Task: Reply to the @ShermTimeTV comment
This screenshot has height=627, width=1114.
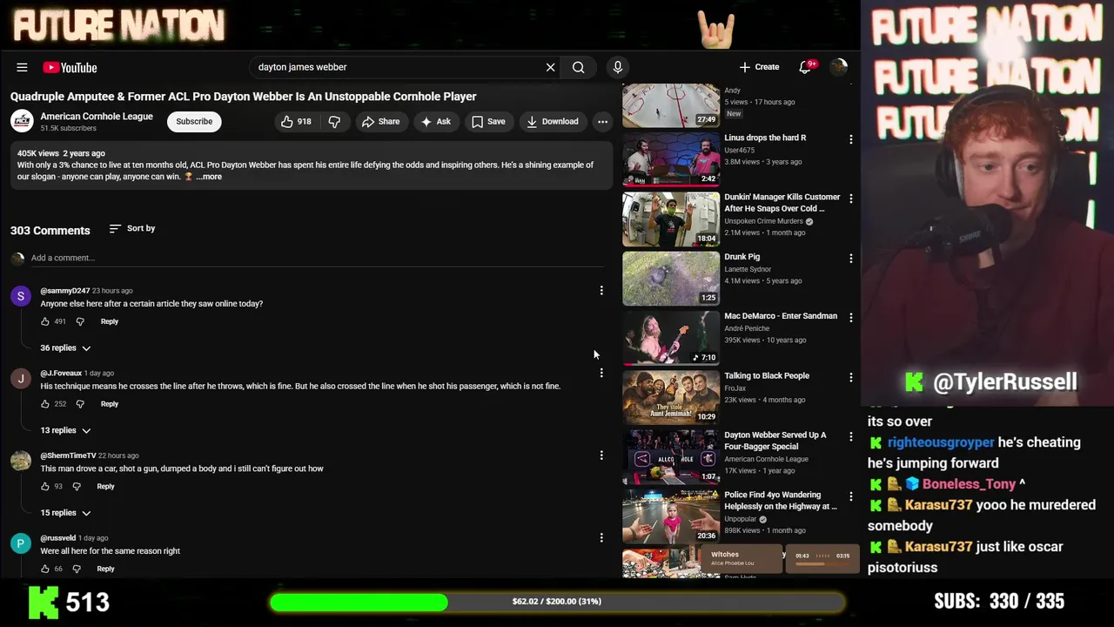Action: (x=105, y=486)
